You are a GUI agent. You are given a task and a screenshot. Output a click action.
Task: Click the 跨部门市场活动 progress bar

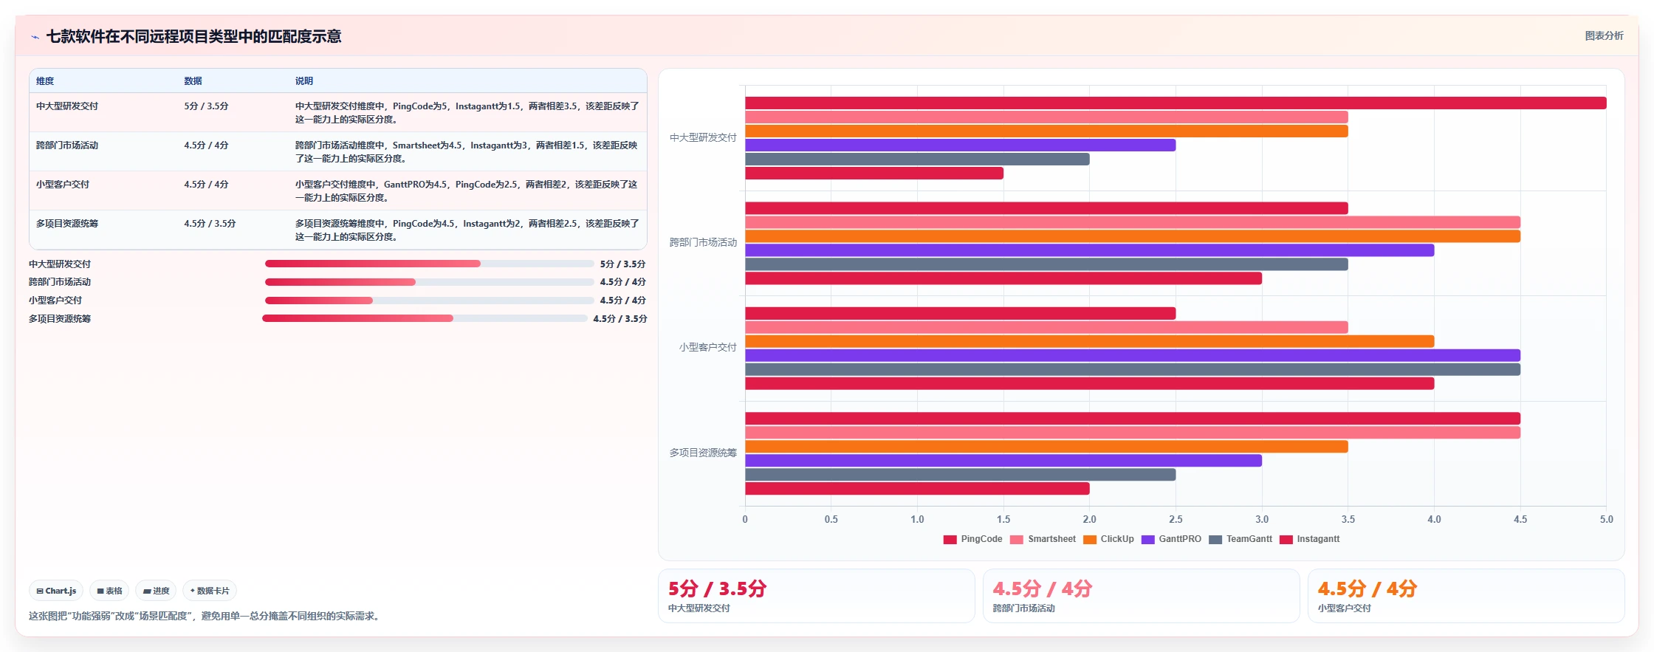[430, 282]
